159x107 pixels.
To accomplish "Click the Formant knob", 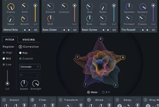I will pyautogui.click(x=129, y=19).
